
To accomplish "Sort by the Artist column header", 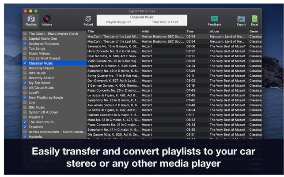I will 163,32.
